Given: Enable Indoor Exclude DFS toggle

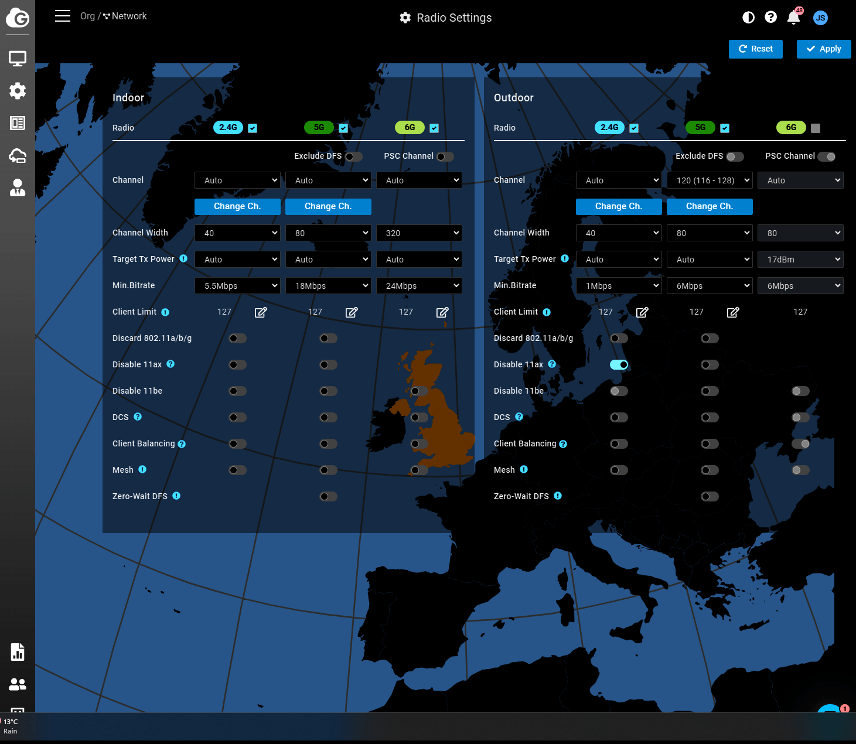Looking at the screenshot, I should [x=353, y=156].
